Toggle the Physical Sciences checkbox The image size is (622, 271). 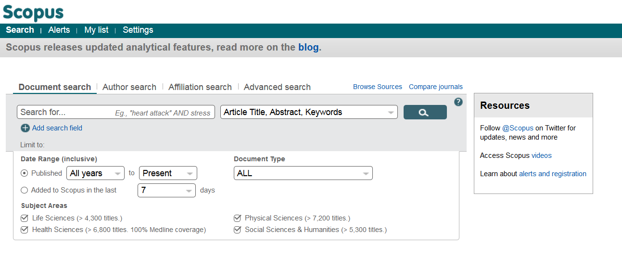pos(237,218)
